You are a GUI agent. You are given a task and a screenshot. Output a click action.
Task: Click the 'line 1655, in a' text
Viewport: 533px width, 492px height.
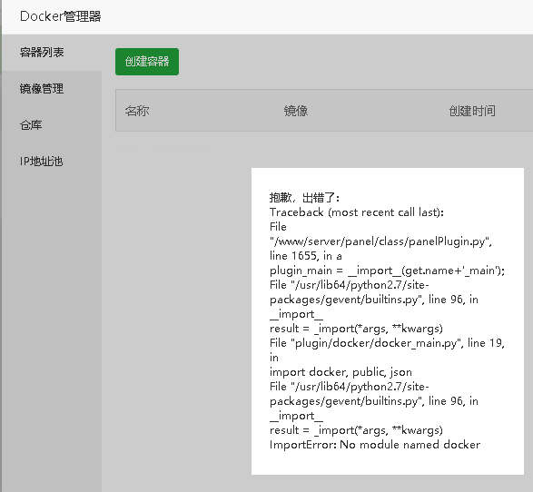[x=306, y=256]
